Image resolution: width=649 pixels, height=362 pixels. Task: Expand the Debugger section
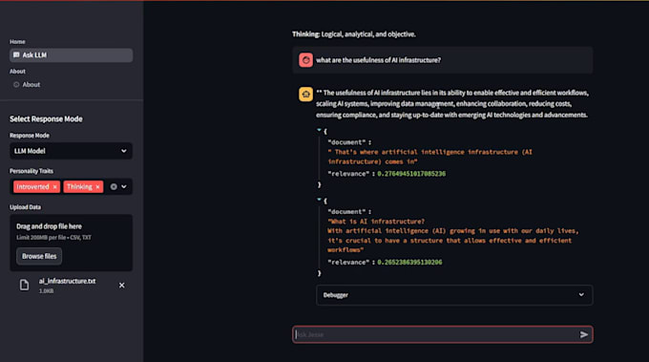pyautogui.click(x=454, y=295)
